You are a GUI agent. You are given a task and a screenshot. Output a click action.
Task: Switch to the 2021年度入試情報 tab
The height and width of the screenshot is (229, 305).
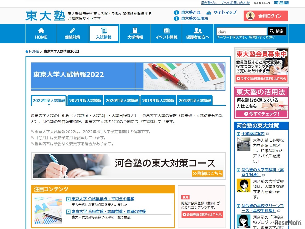click(85, 100)
